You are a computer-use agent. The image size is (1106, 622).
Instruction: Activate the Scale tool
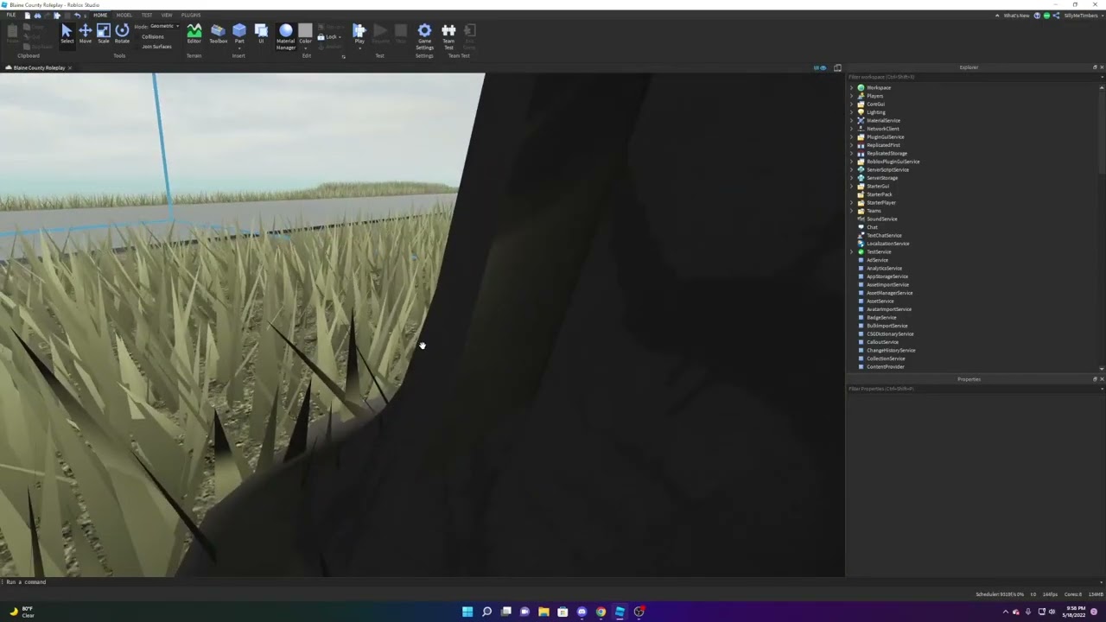(104, 34)
